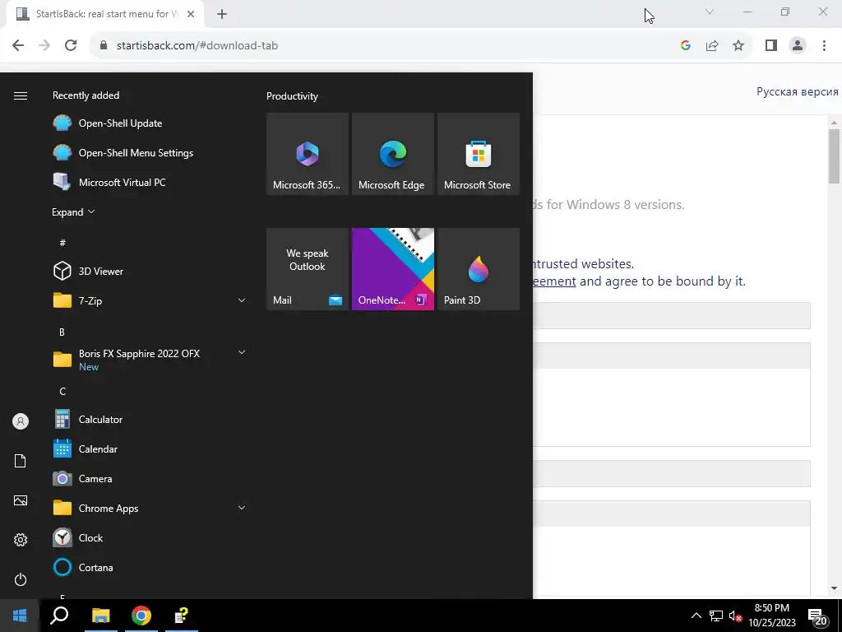Open the Paint 3D tile
The image size is (842, 632).
coord(479,269)
